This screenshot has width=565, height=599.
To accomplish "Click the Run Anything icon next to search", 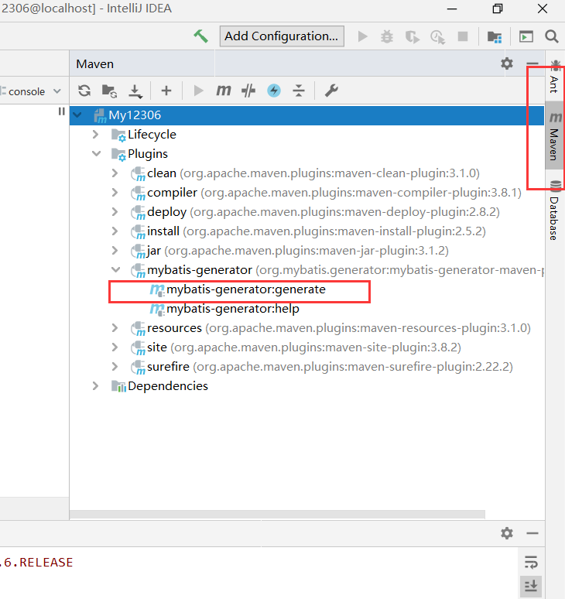I will tap(526, 36).
